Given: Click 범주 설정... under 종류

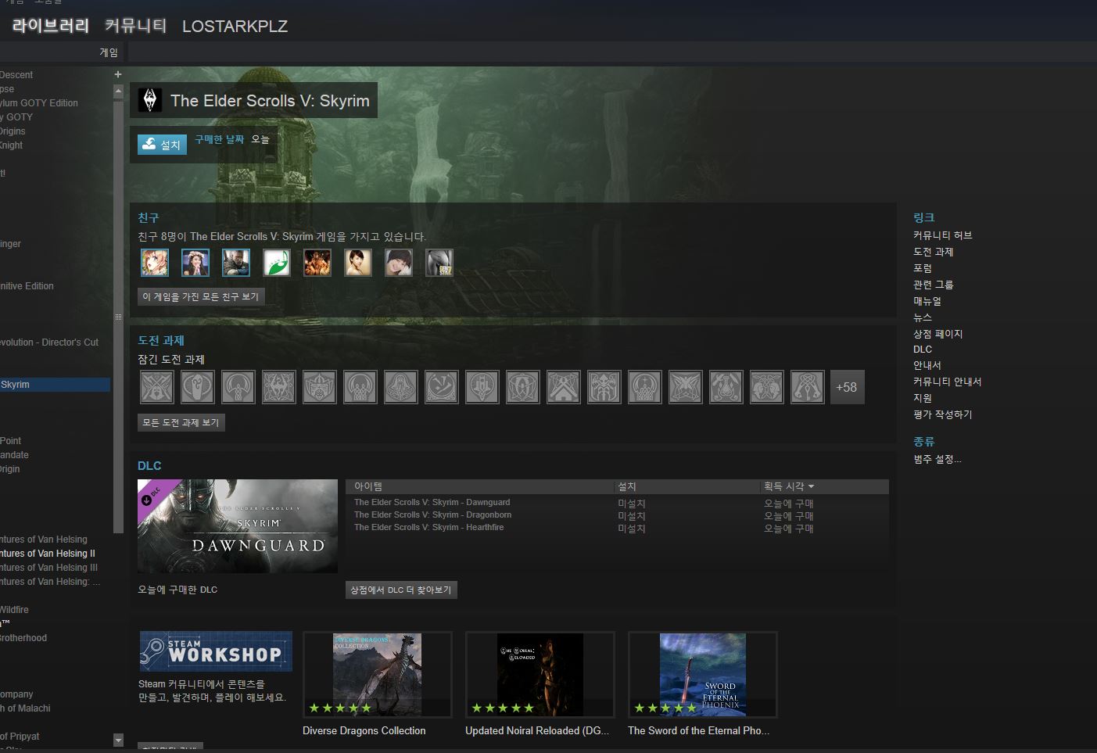Looking at the screenshot, I should [937, 459].
